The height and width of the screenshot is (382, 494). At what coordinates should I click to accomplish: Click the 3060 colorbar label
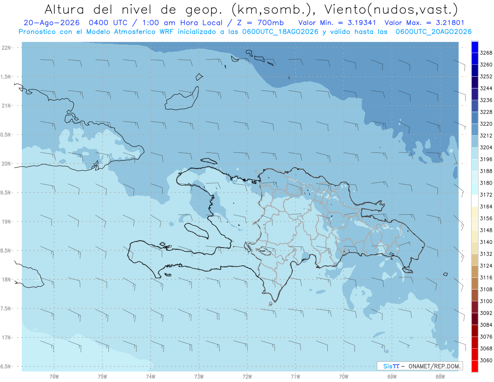pyautogui.click(x=486, y=360)
